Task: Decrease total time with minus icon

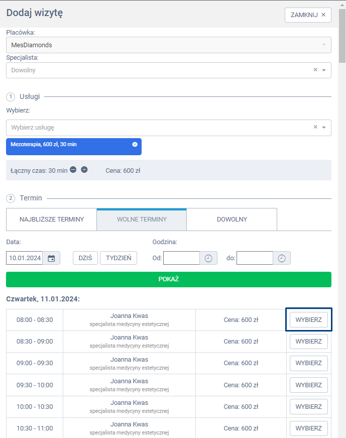Action: click(73, 170)
